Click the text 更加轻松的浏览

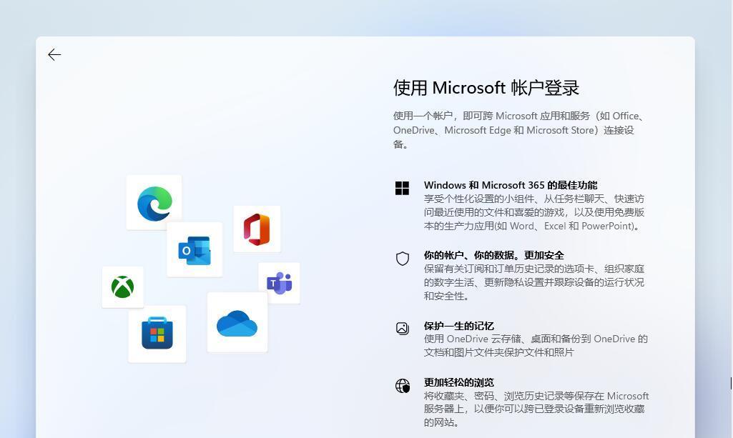click(458, 382)
